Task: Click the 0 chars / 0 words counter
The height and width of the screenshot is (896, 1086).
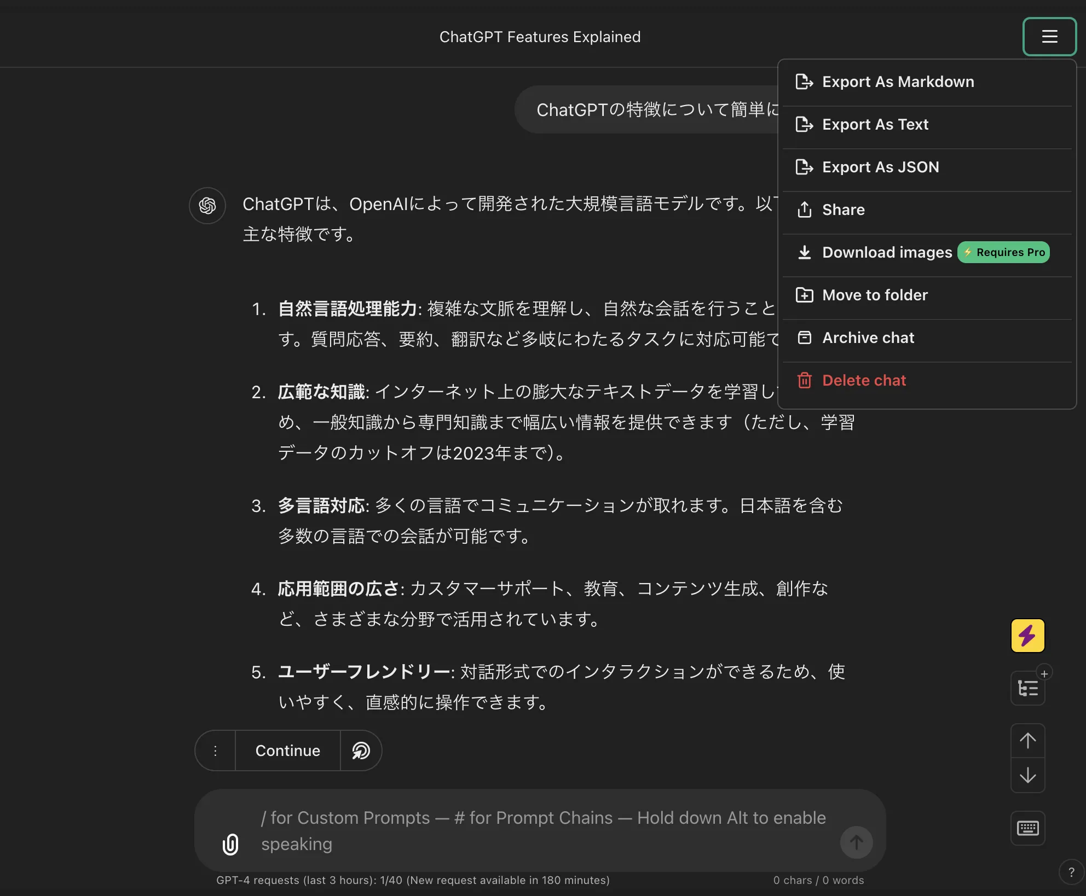Action: coord(818,880)
